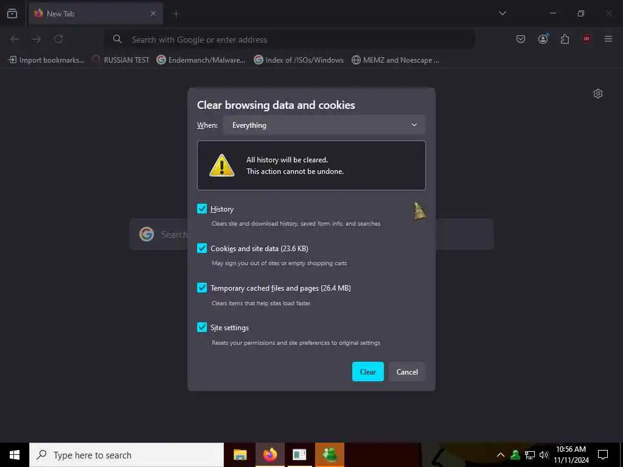
Task: Click 'Clears items that help sites load faster'
Action: (261, 303)
